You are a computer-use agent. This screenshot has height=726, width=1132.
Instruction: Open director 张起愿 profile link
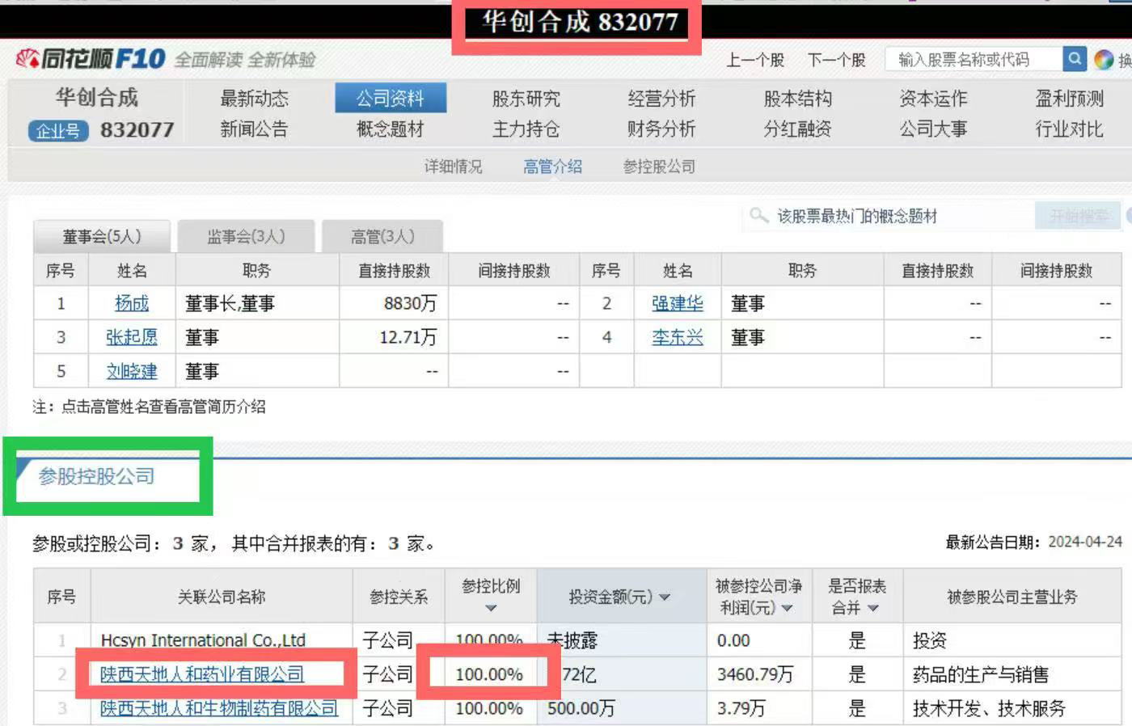tap(132, 337)
